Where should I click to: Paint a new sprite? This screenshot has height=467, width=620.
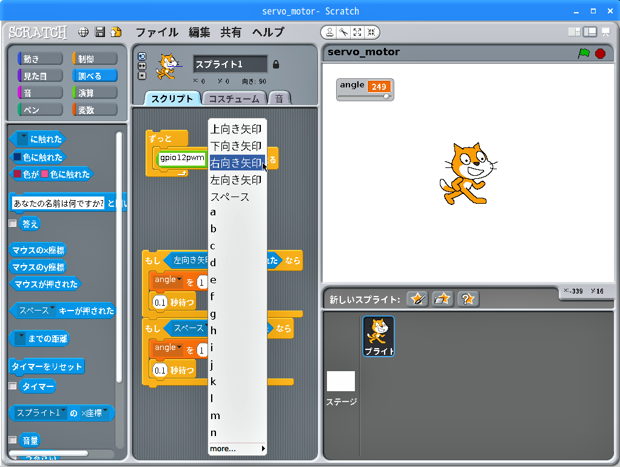point(417,299)
